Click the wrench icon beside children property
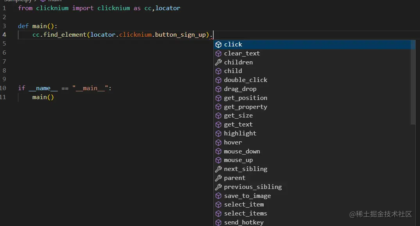This screenshot has height=226, width=420. pyautogui.click(x=218, y=62)
